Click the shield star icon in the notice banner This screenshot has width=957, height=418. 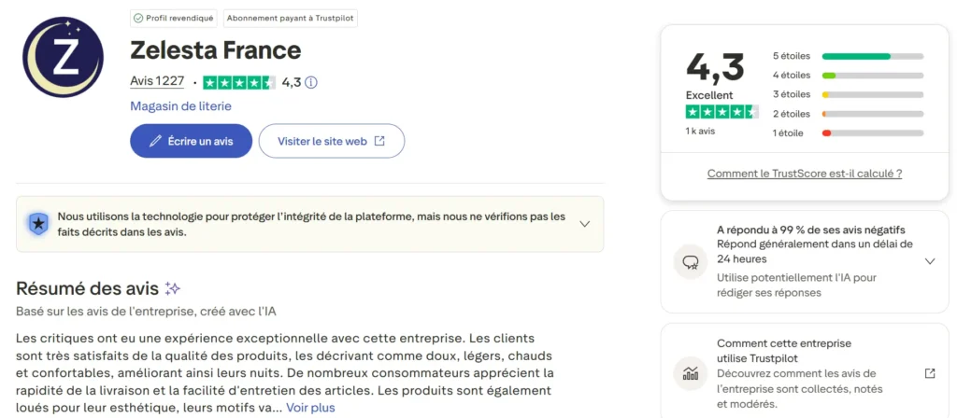pyautogui.click(x=37, y=224)
